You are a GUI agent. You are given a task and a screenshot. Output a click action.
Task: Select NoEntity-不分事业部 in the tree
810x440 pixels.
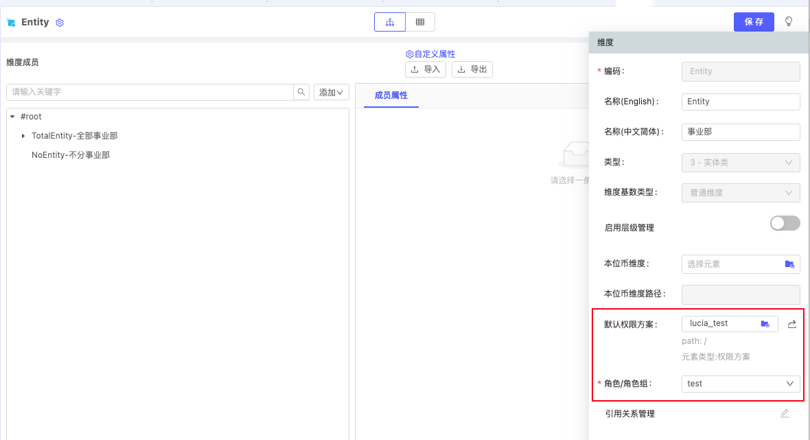(x=71, y=155)
